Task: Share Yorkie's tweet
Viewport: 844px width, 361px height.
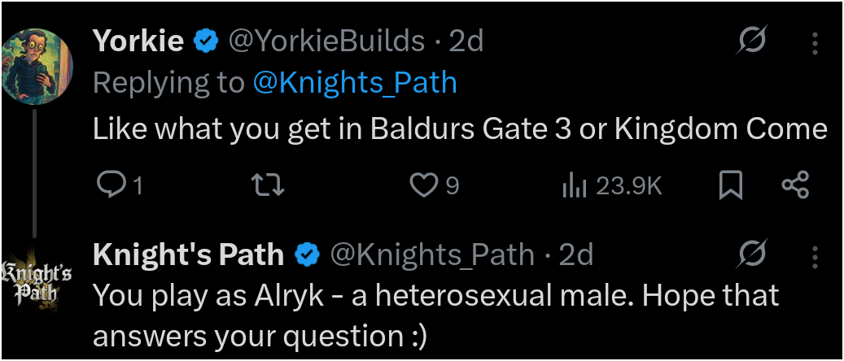Action: pyautogui.click(x=795, y=186)
